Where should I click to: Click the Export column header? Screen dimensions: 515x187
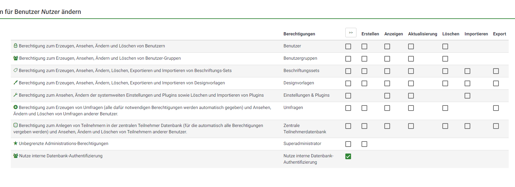(x=499, y=34)
